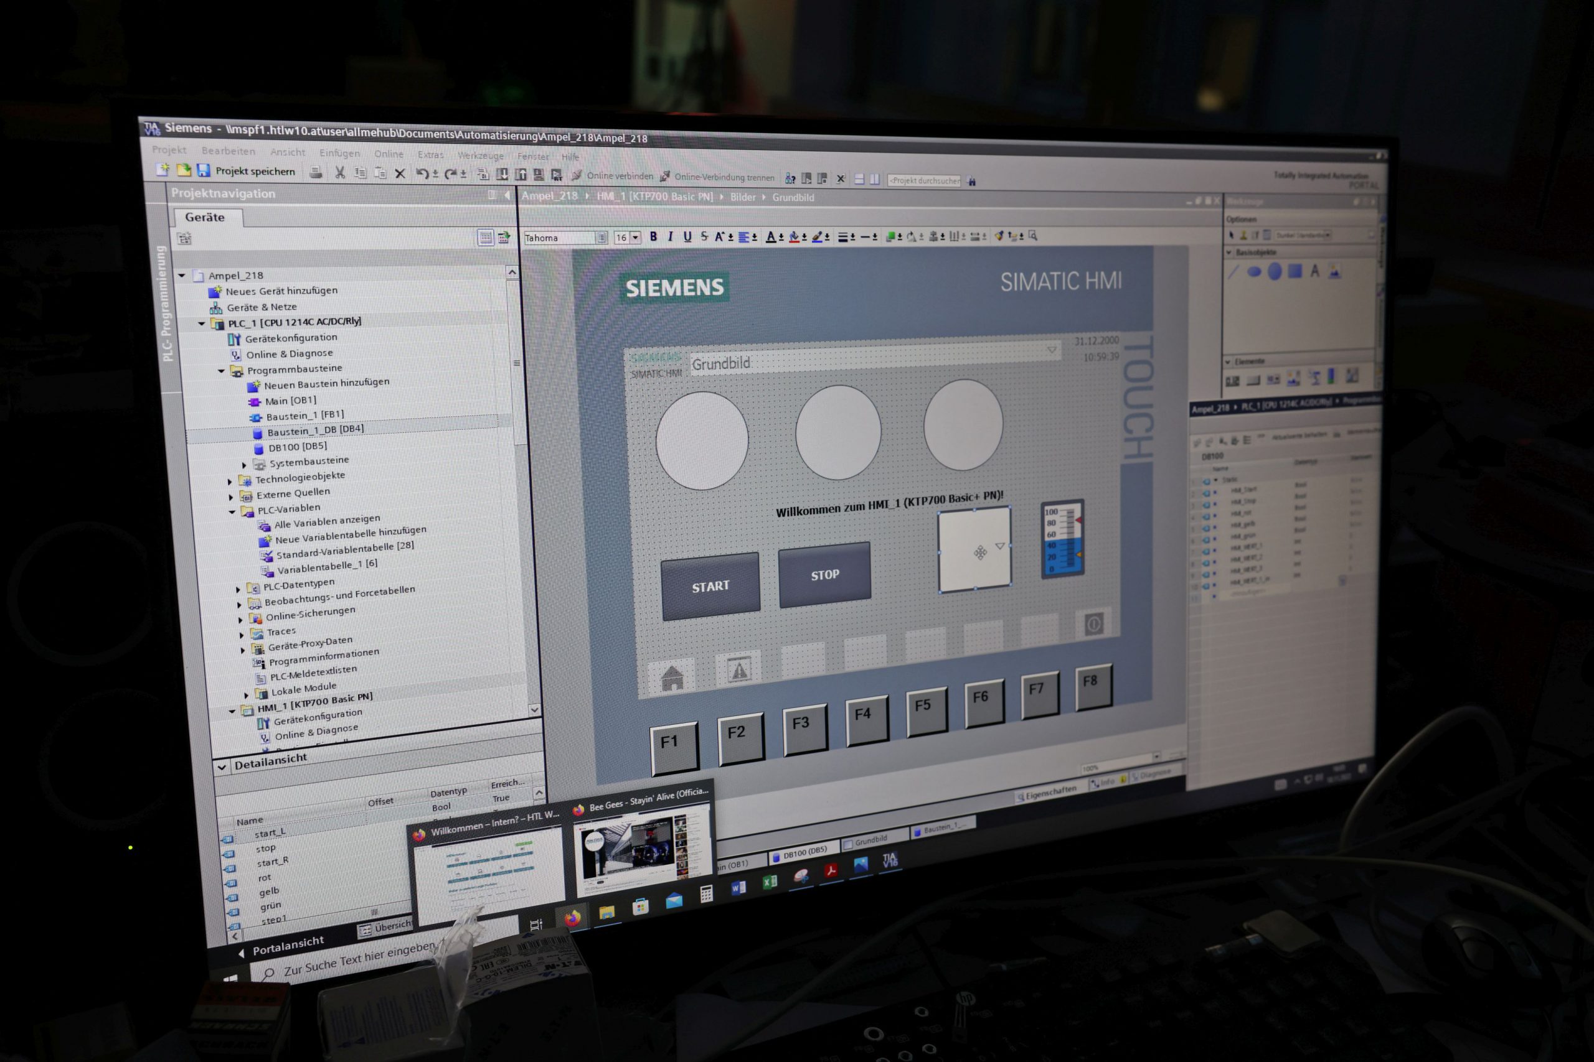Click the warning triangle icon on HMI

point(738,671)
